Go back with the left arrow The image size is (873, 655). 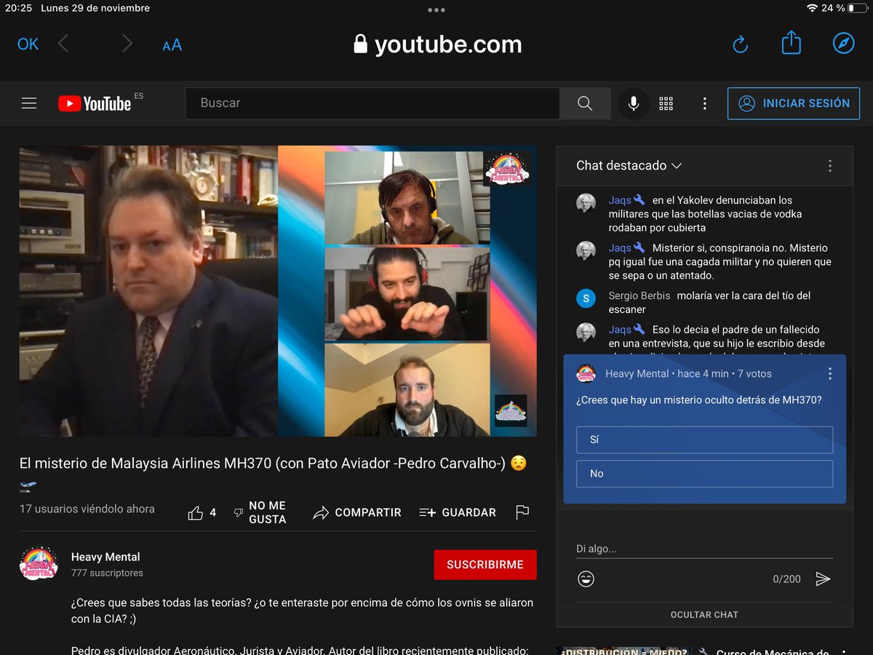tap(63, 44)
